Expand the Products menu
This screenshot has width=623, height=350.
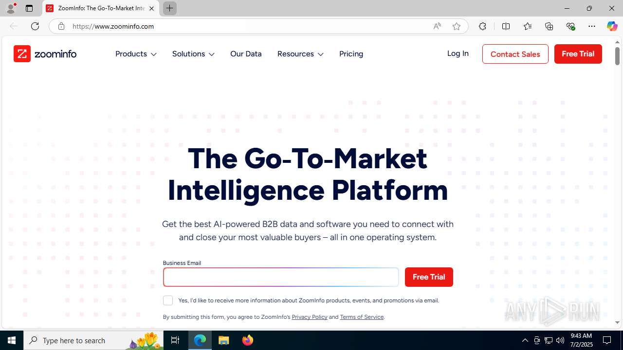(136, 54)
